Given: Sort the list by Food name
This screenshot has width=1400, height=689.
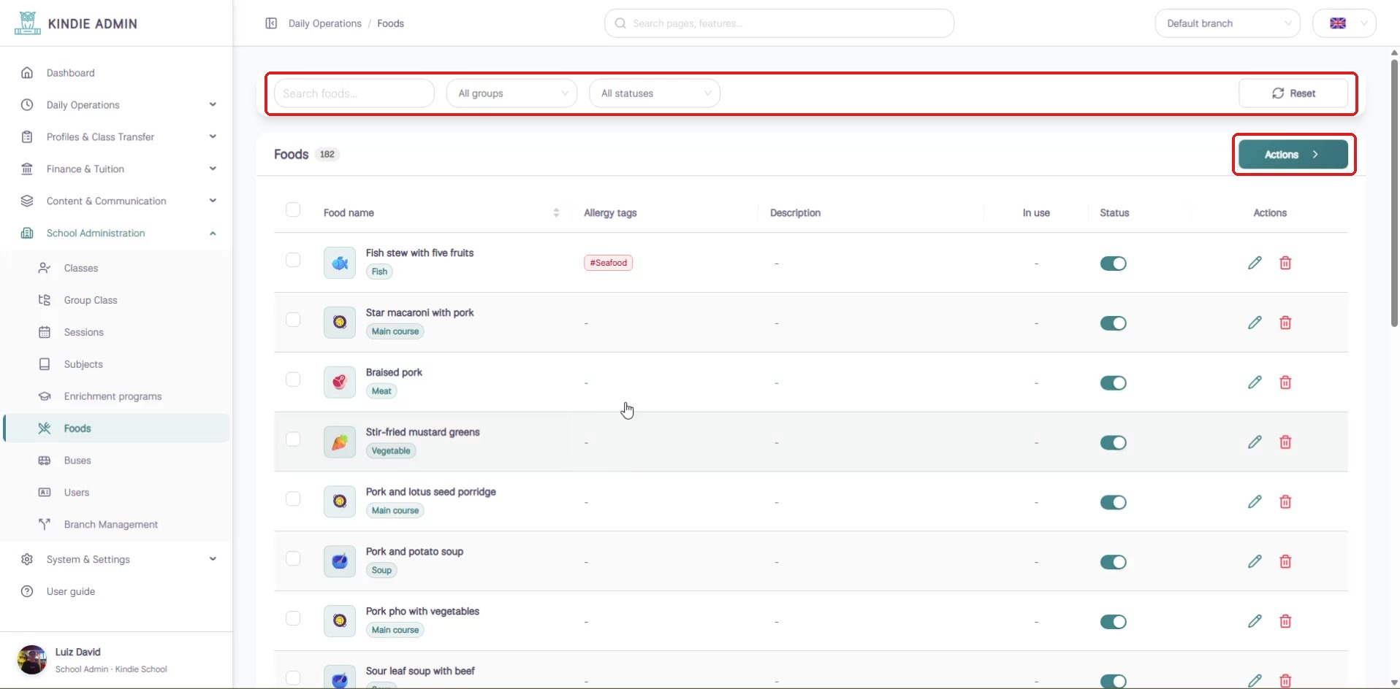Looking at the screenshot, I should point(556,212).
